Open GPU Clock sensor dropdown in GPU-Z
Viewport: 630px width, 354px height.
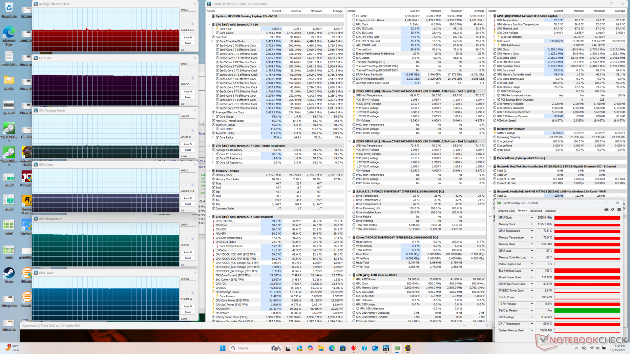532,218
